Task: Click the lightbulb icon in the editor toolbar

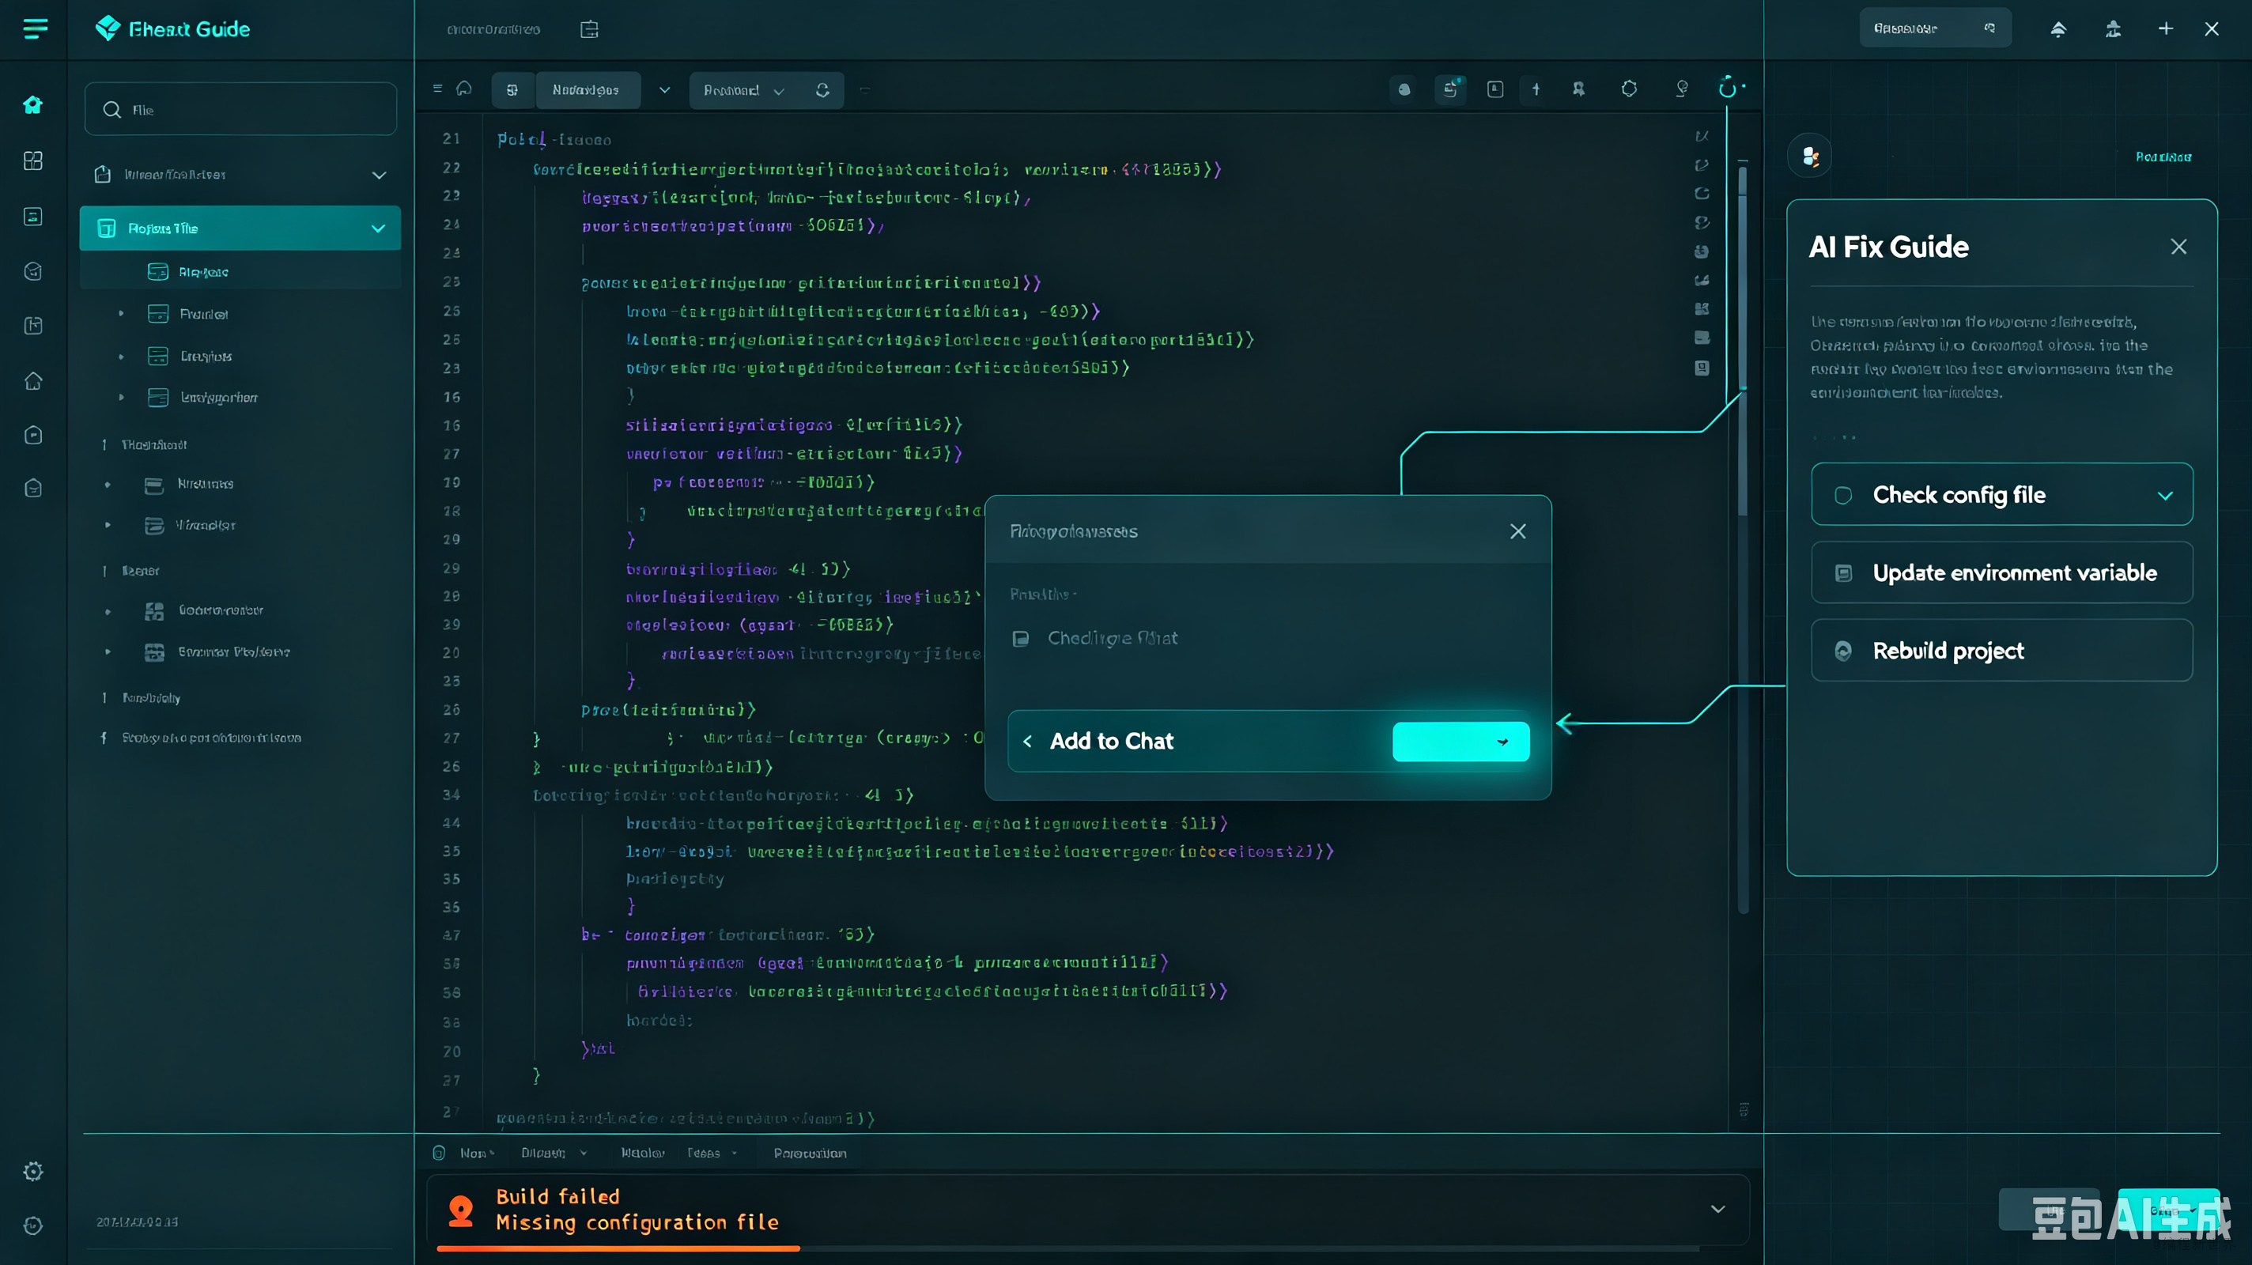Action: coord(1682,89)
